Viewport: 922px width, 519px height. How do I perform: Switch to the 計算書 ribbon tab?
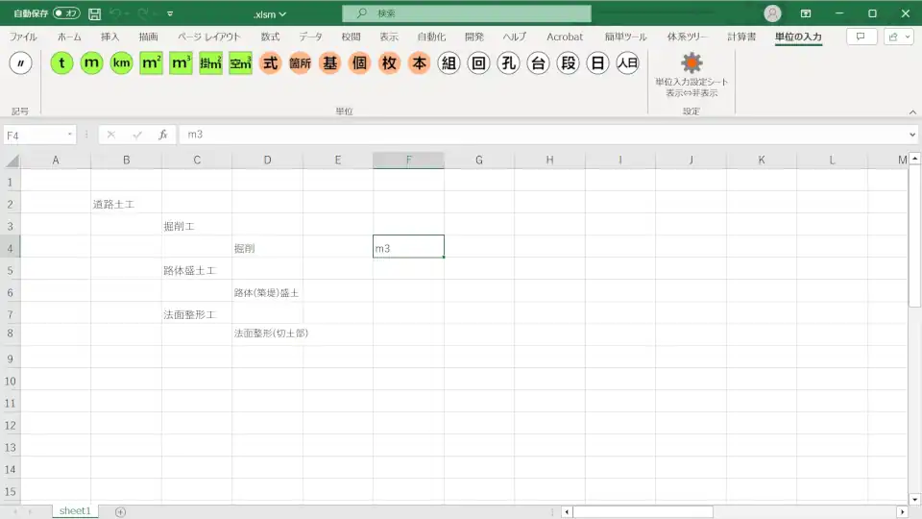coord(741,37)
